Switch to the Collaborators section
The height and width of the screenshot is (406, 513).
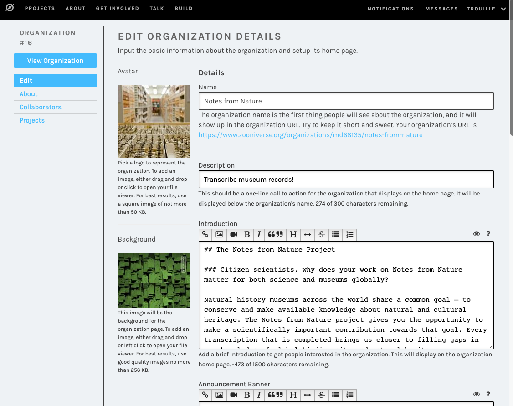coord(40,107)
